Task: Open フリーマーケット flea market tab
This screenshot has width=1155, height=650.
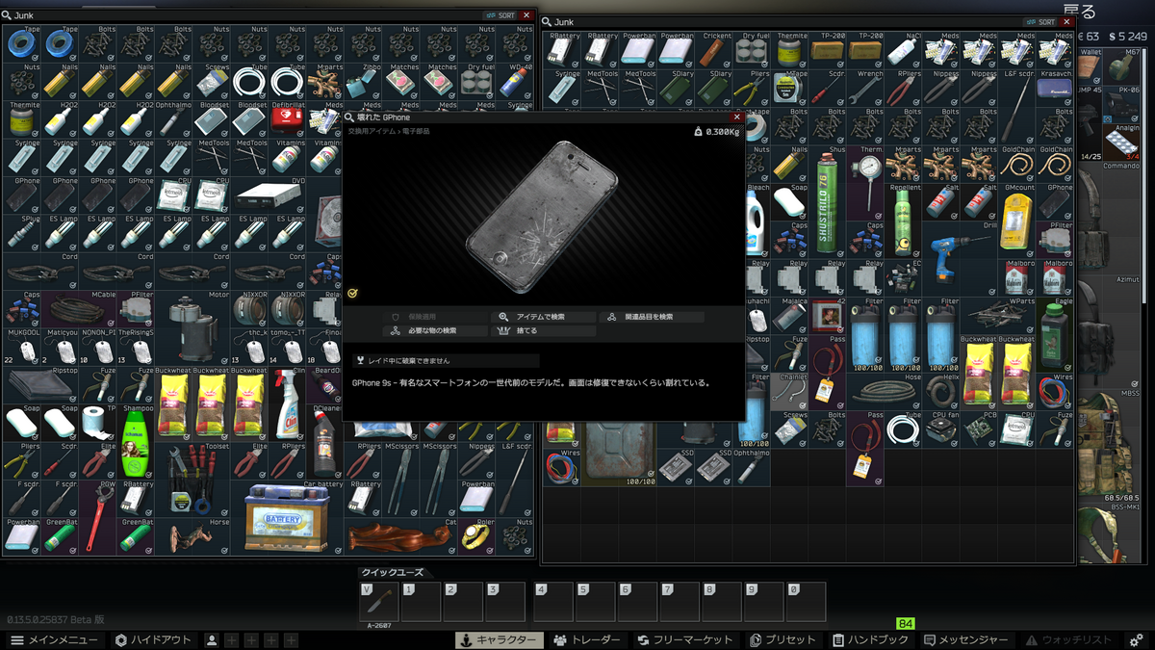Action: 684,639
